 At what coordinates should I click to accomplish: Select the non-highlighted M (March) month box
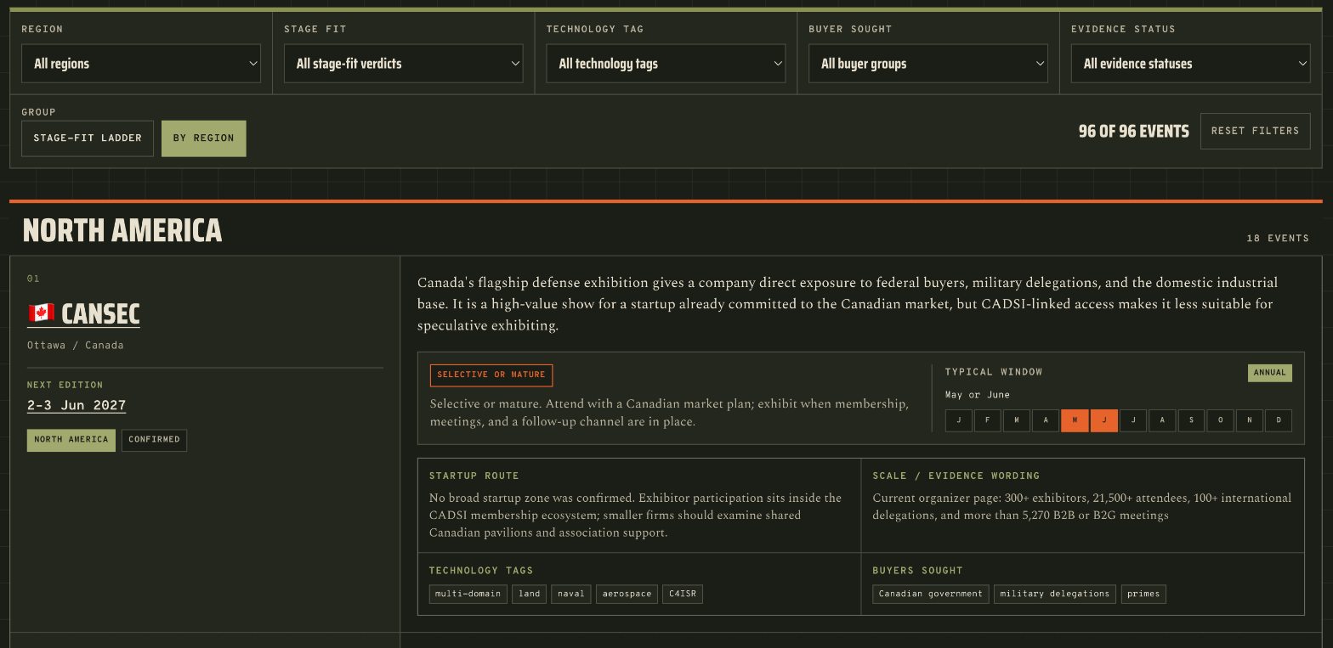click(1017, 420)
